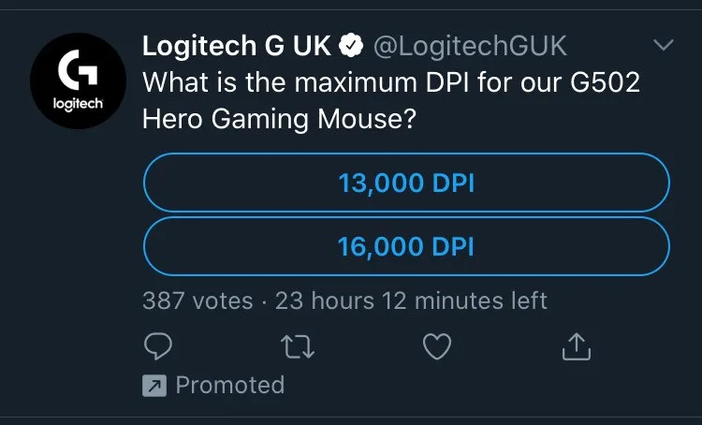702x425 pixels.
Task: Click the Promoted arrow icon
Action: pos(154,385)
